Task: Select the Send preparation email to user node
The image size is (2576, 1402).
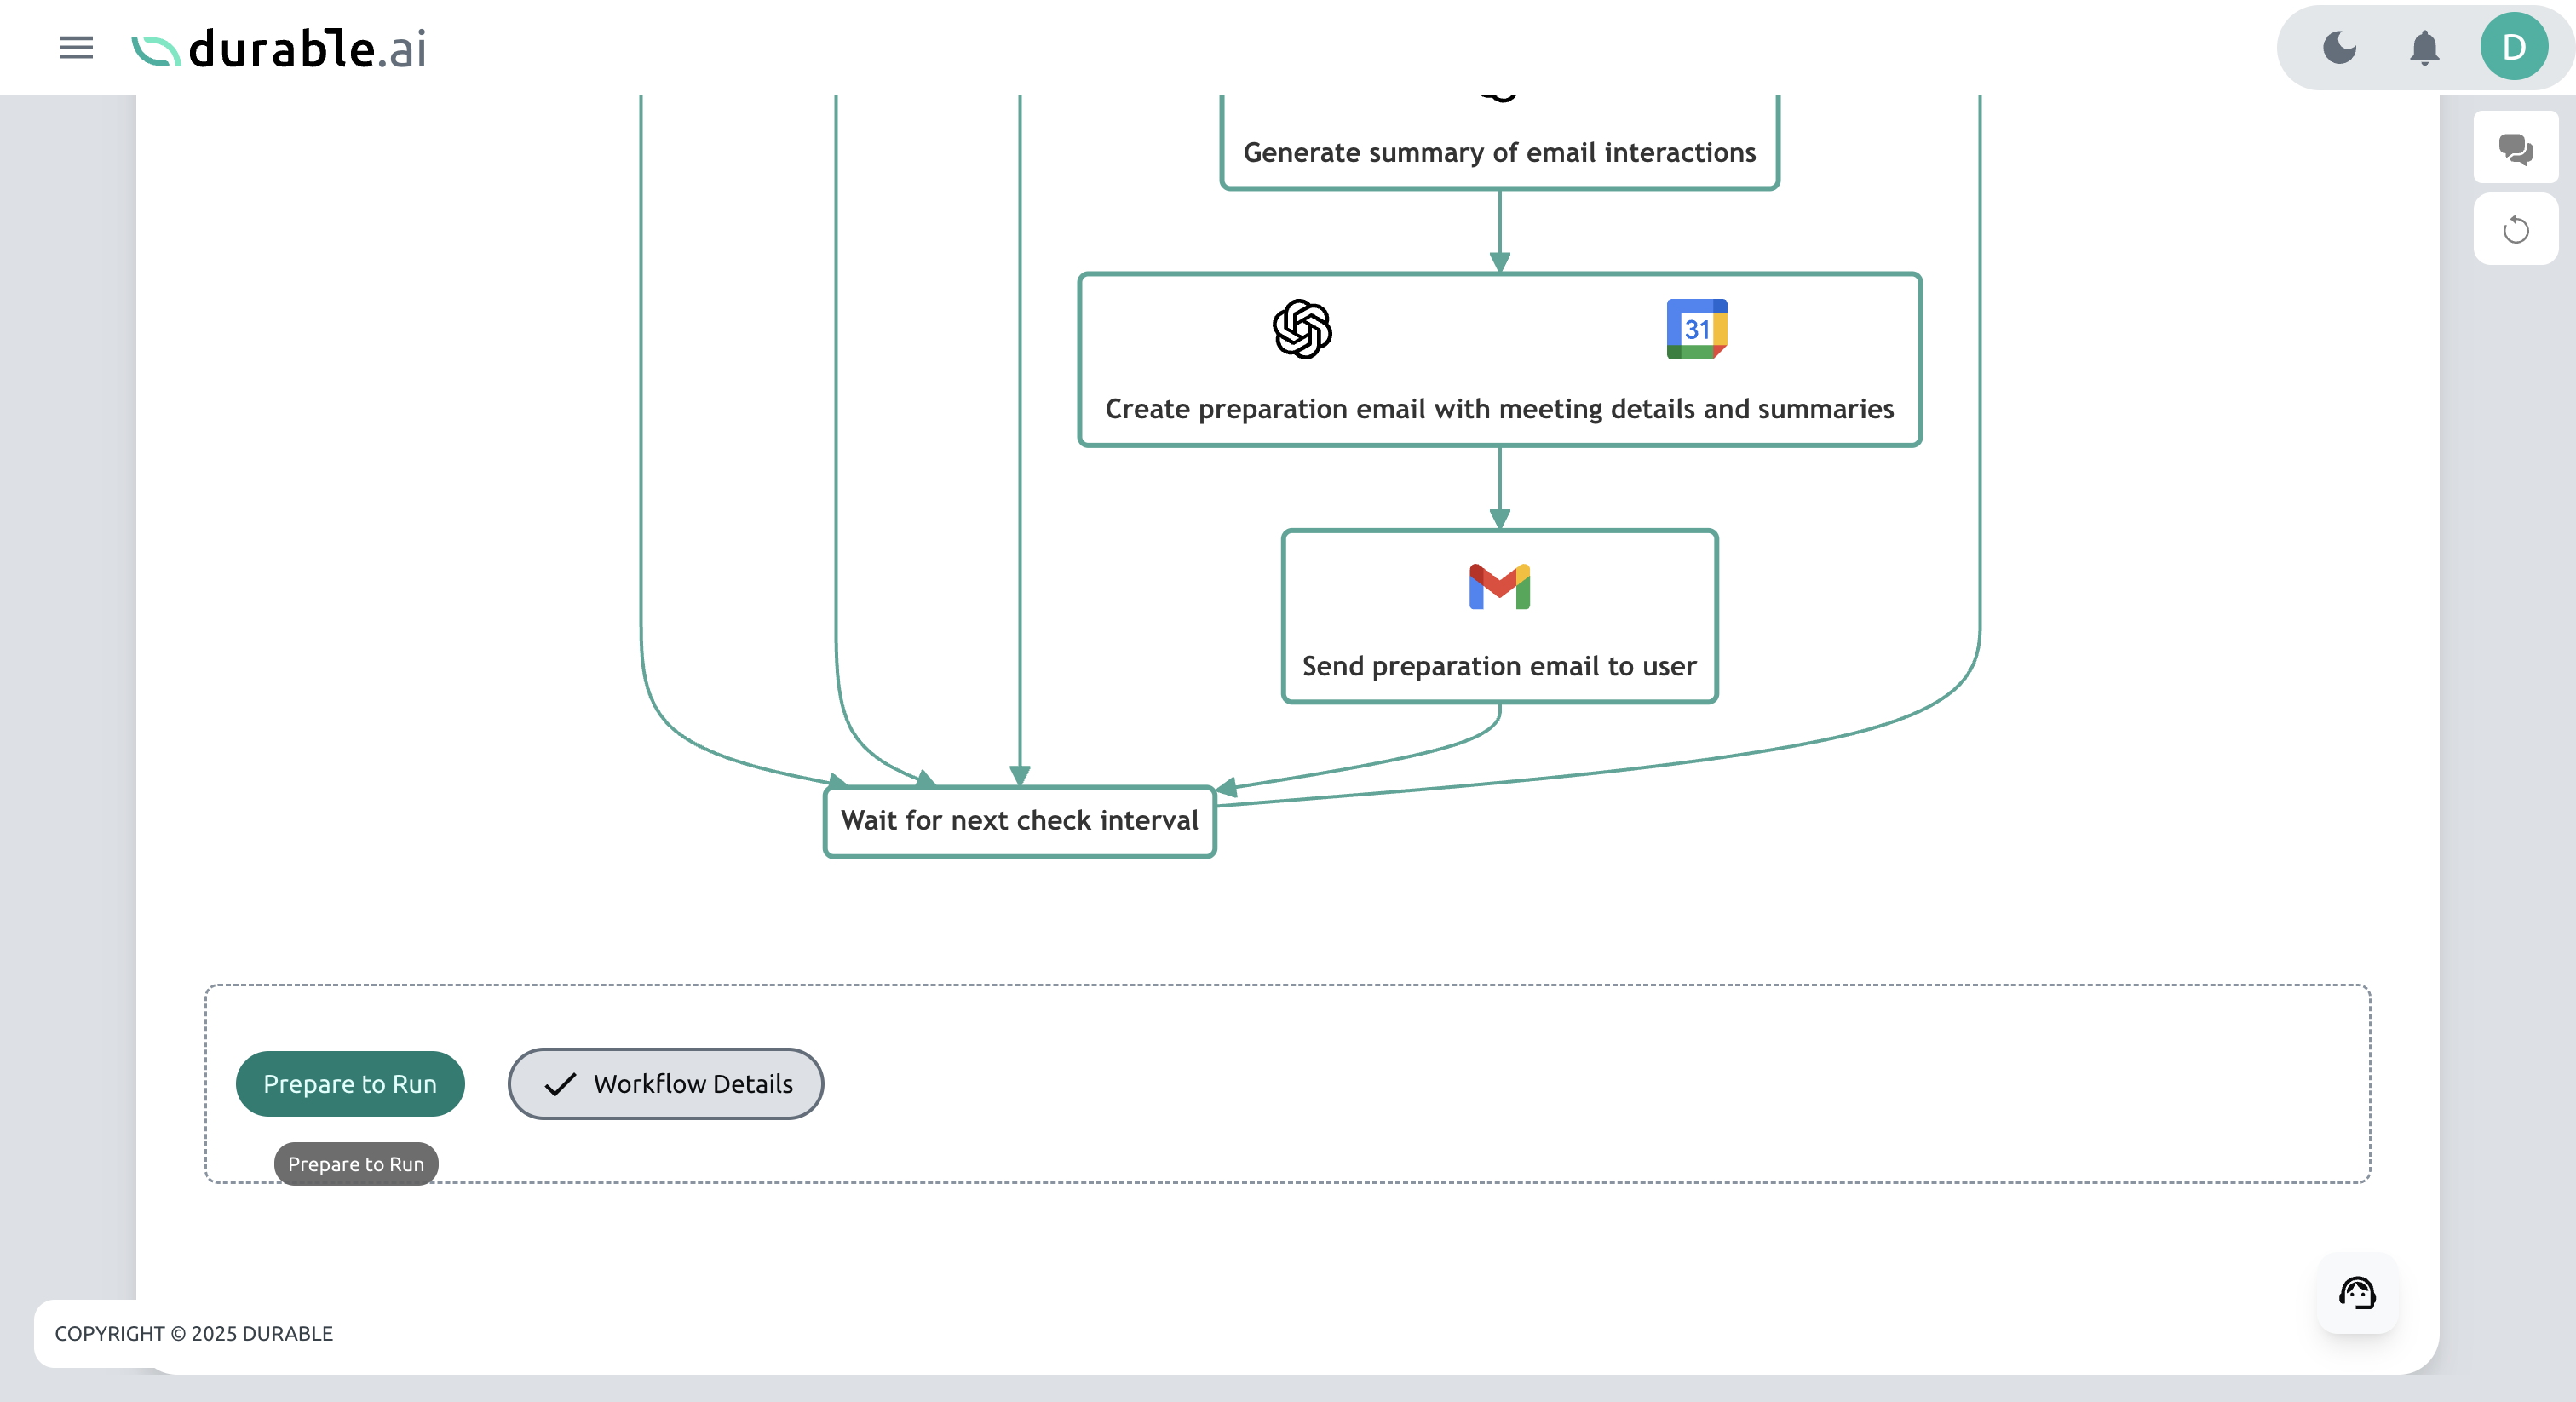Action: pos(1498,666)
